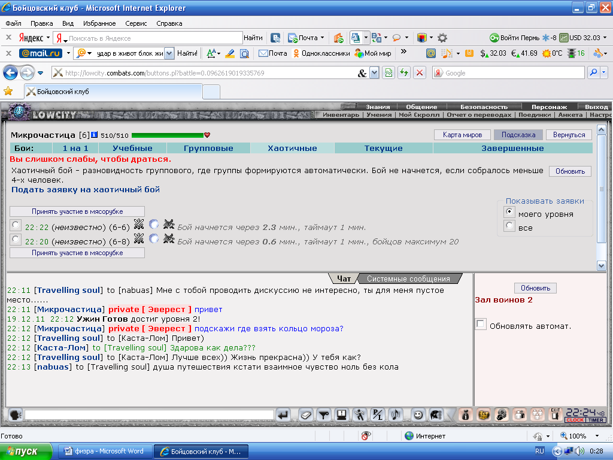The width and height of the screenshot is (613, 460).
Task: Open the Файл menu
Action: pos(13,23)
